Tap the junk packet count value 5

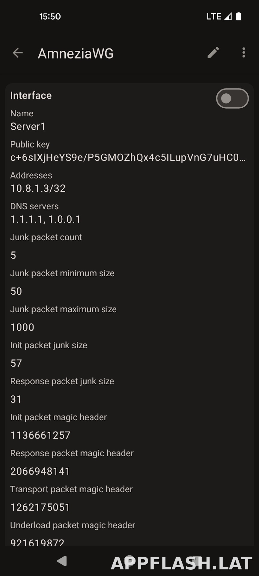click(13, 255)
